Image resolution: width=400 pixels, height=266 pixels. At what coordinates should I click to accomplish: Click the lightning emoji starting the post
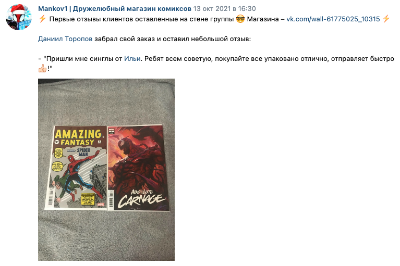tap(42, 19)
